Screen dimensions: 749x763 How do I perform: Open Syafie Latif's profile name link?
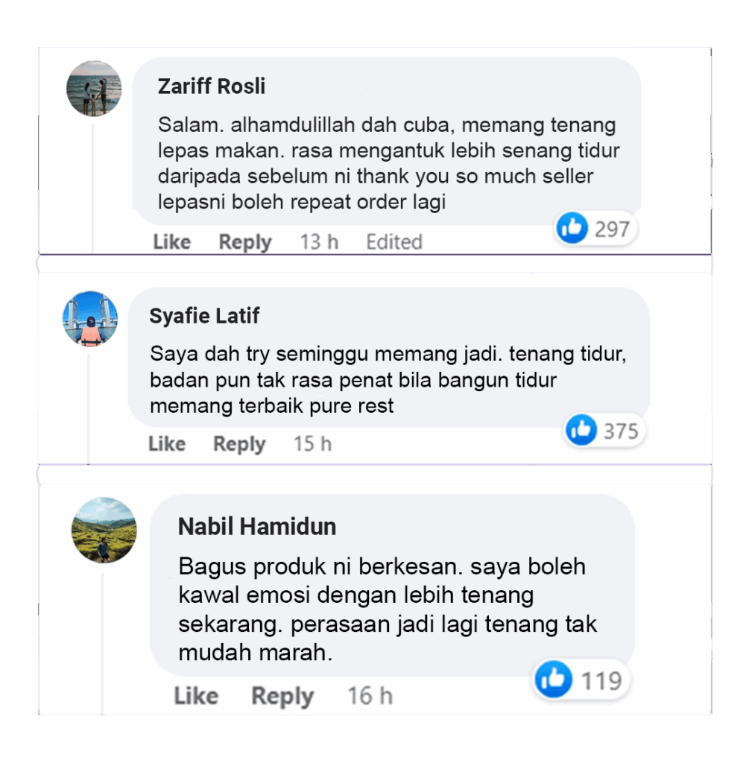[x=204, y=316]
